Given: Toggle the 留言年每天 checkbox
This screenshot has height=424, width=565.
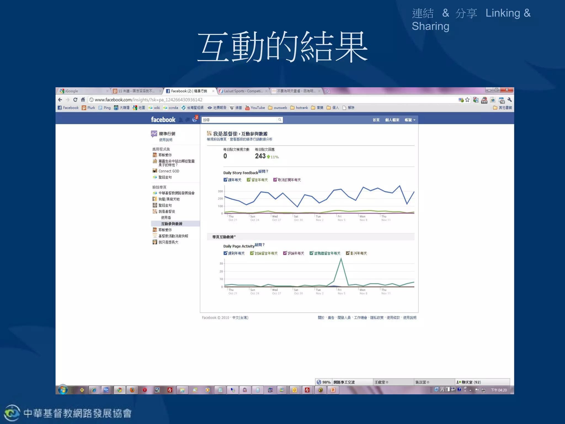Looking at the screenshot, I should tap(249, 180).
